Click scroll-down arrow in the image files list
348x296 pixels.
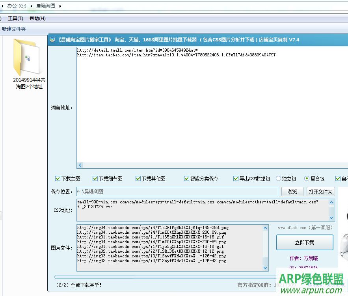click(265, 268)
